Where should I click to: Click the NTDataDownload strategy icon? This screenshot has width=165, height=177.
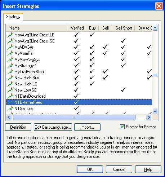pyautogui.click(x=10, y=96)
